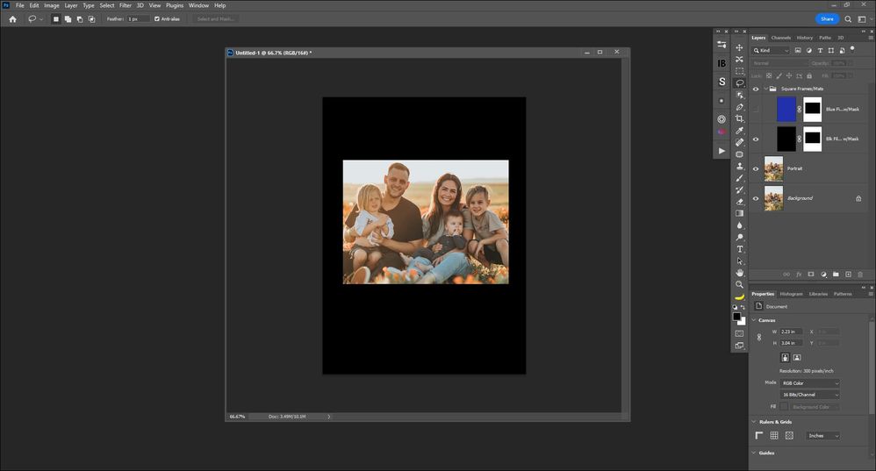This screenshot has width=876, height=471.
Task: Select the Healing Brush tool
Action: [x=739, y=142]
